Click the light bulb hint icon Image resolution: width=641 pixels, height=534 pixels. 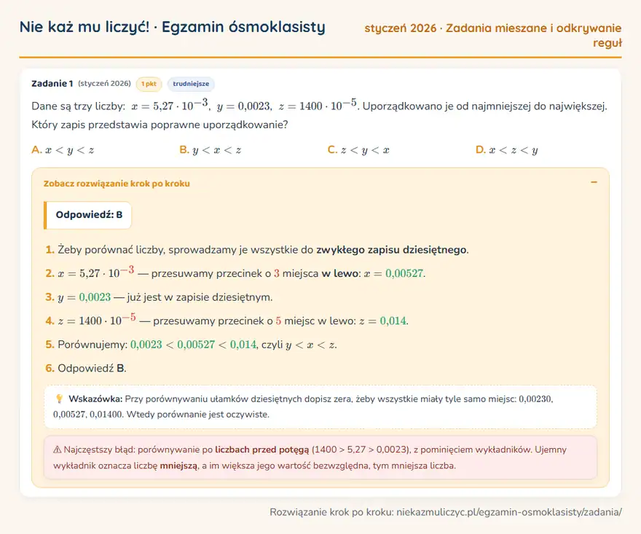59,398
